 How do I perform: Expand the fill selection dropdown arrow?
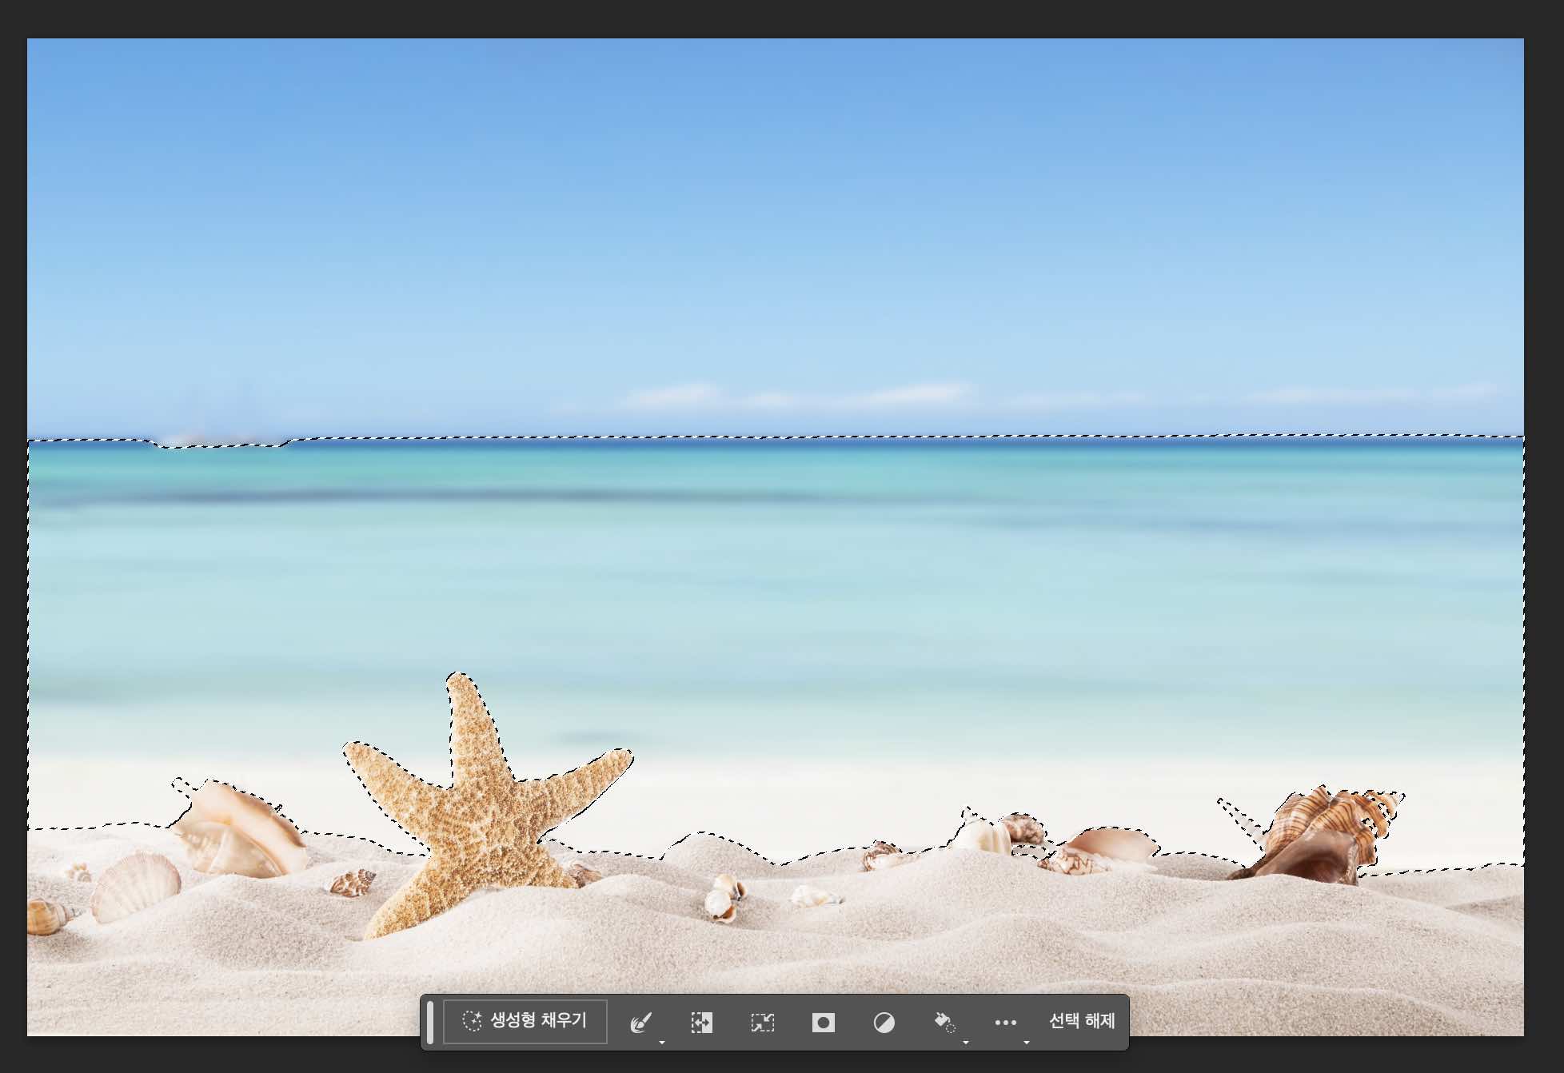(x=966, y=1042)
